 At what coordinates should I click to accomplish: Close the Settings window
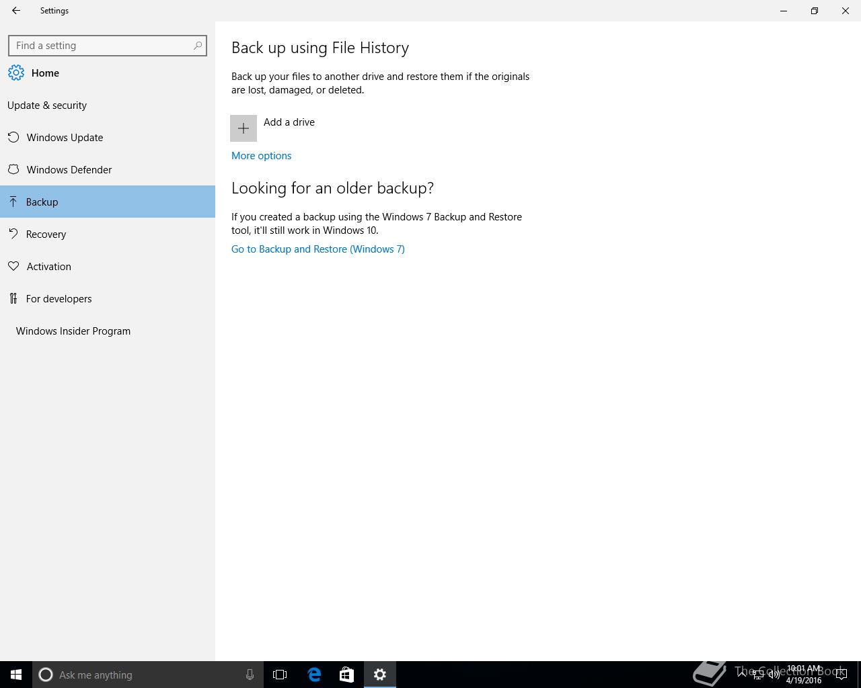pyautogui.click(x=846, y=11)
